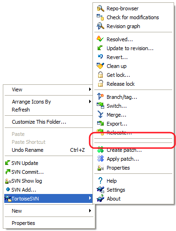Click the Apply patch icon
The width and height of the screenshot is (176, 231).
(x=100, y=158)
